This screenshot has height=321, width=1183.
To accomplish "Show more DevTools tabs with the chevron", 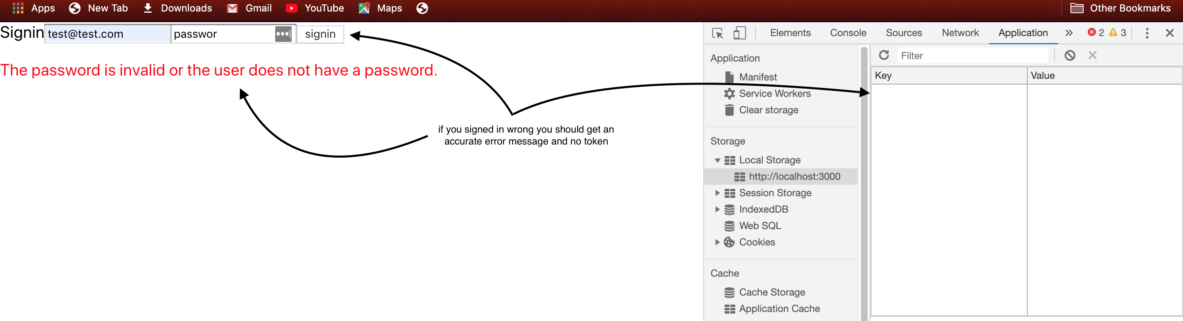I will click(x=1069, y=33).
